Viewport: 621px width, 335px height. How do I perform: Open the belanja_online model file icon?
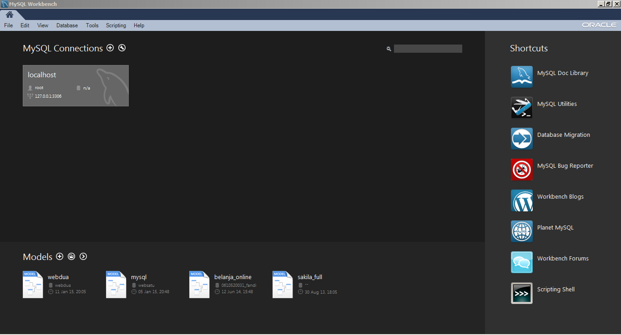pos(199,285)
